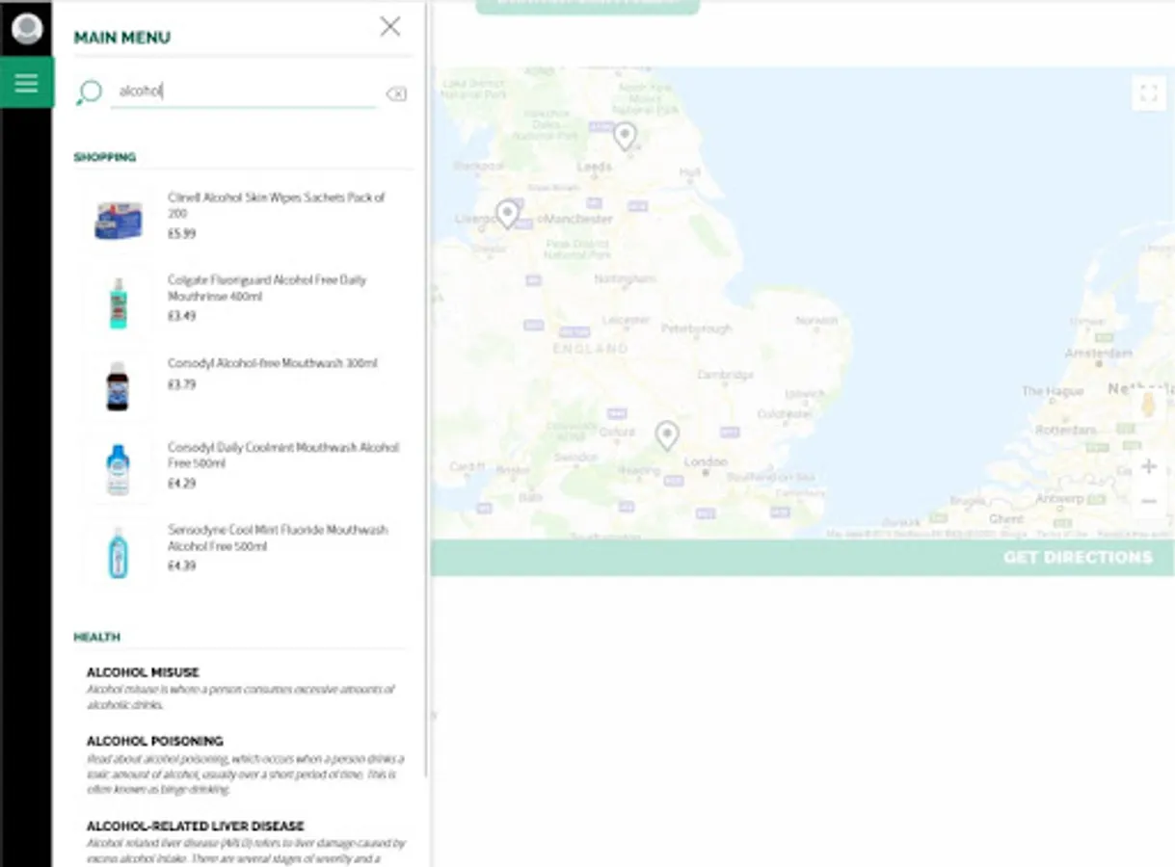Close the Main Menu panel
This screenshot has width=1175, height=867.
tap(389, 27)
